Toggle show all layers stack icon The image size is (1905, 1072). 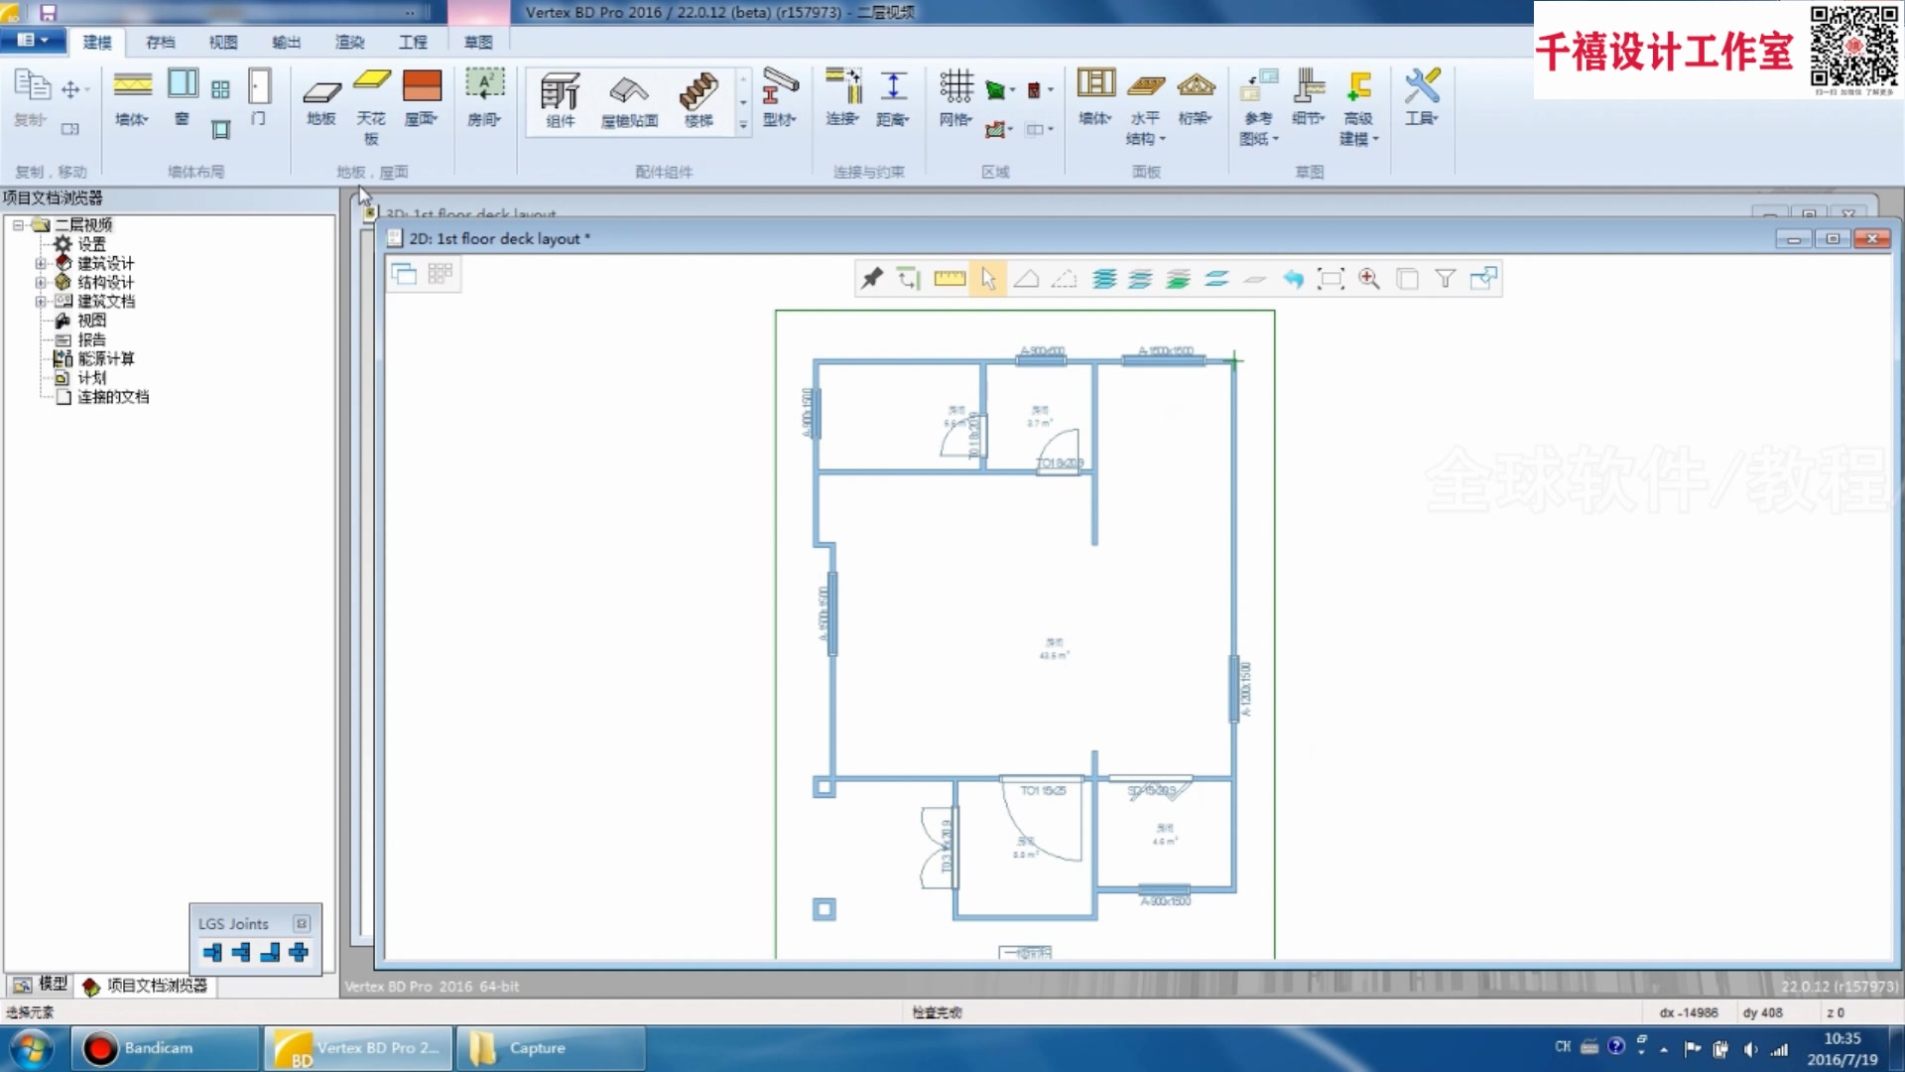tap(1103, 279)
